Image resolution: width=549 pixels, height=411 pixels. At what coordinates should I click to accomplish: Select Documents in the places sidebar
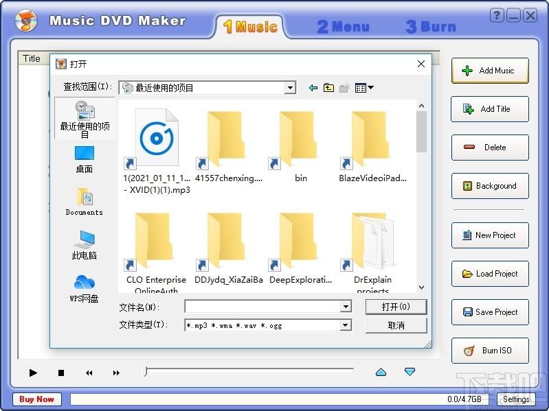(85, 202)
